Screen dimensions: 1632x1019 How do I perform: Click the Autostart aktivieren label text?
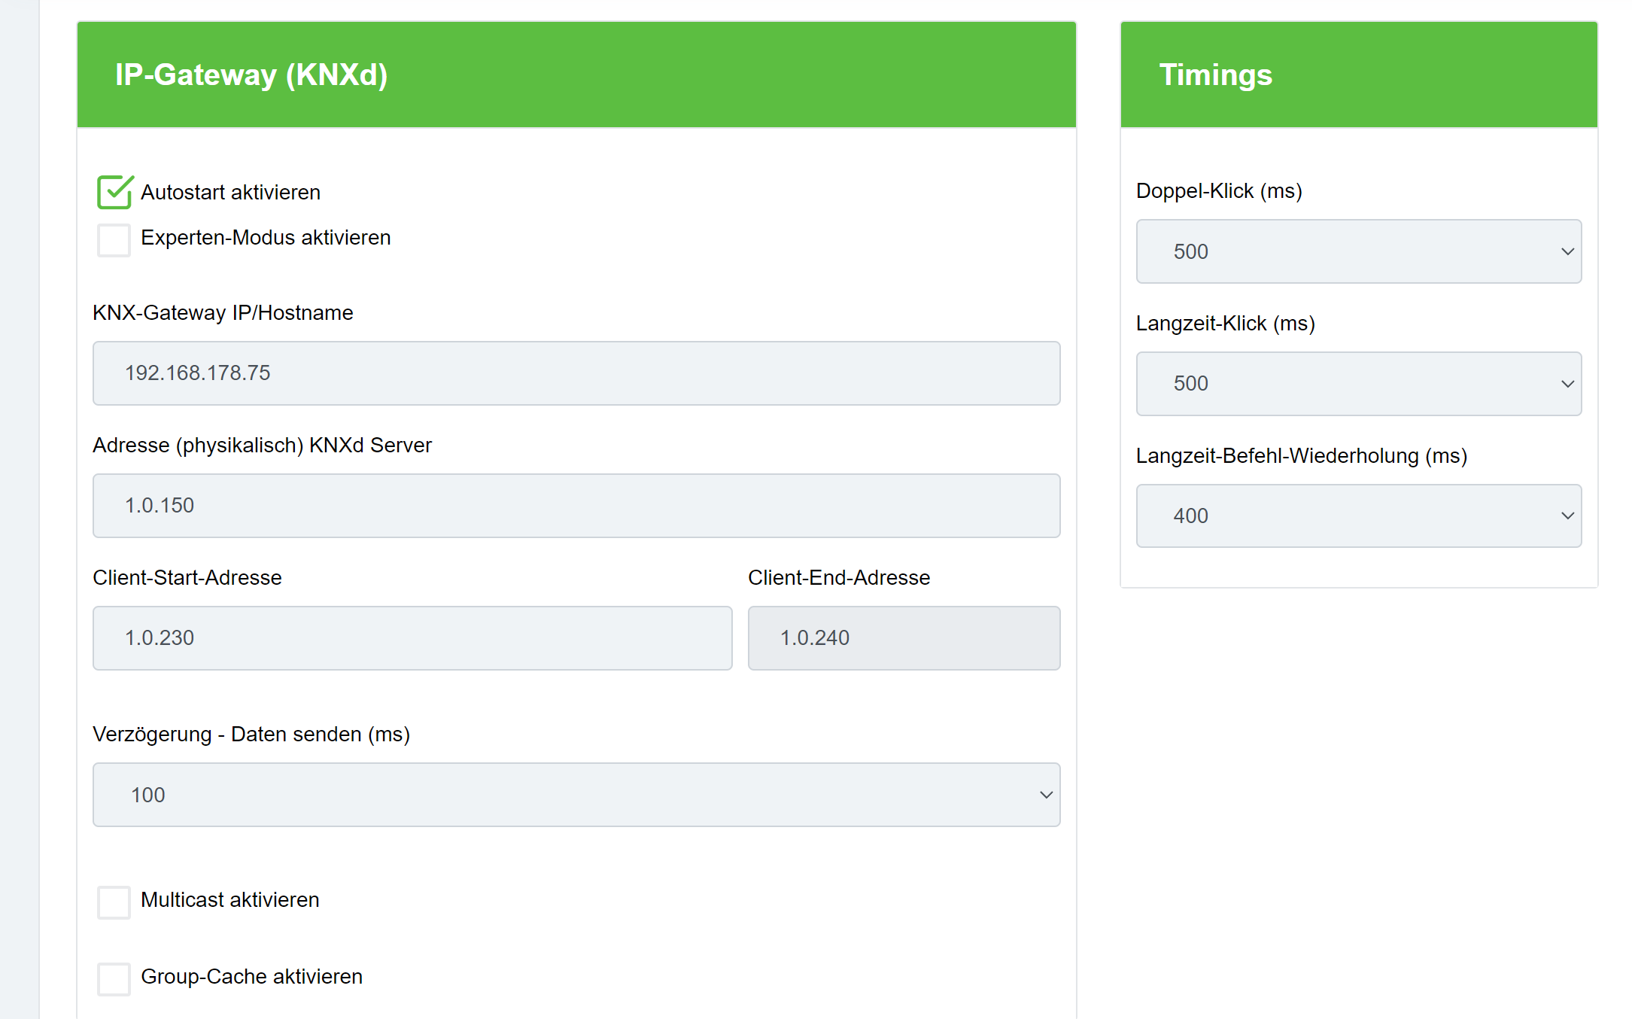[x=230, y=193]
